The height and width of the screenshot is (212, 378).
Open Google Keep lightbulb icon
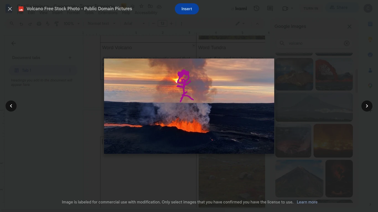coord(370,40)
